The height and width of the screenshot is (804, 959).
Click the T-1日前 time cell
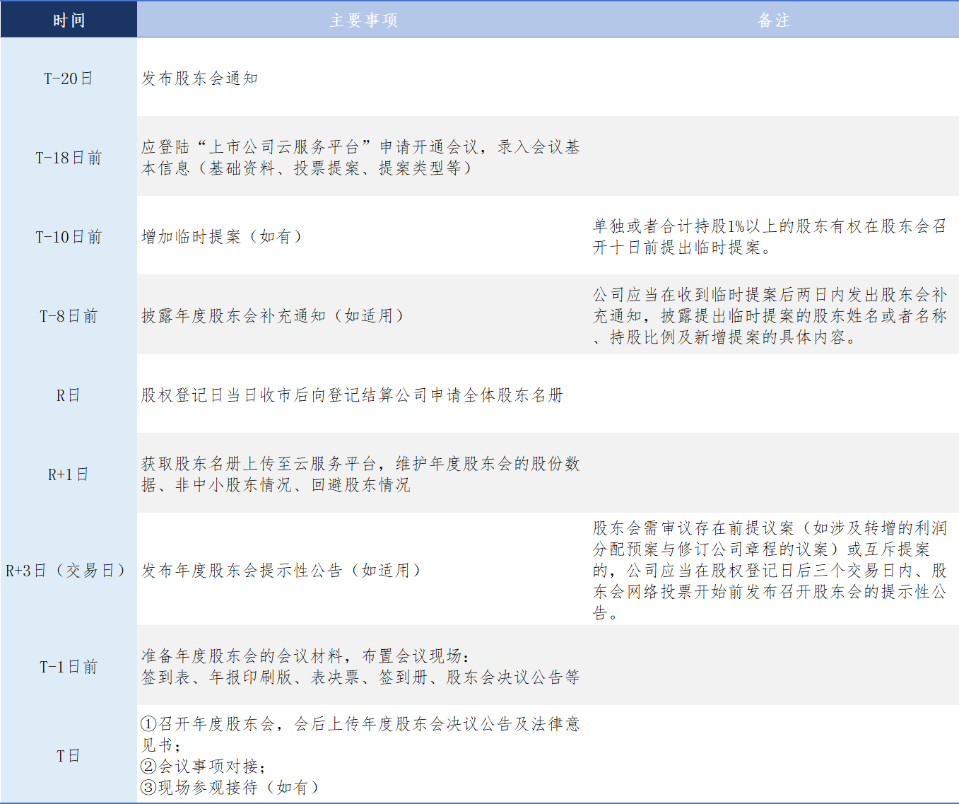(x=69, y=667)
